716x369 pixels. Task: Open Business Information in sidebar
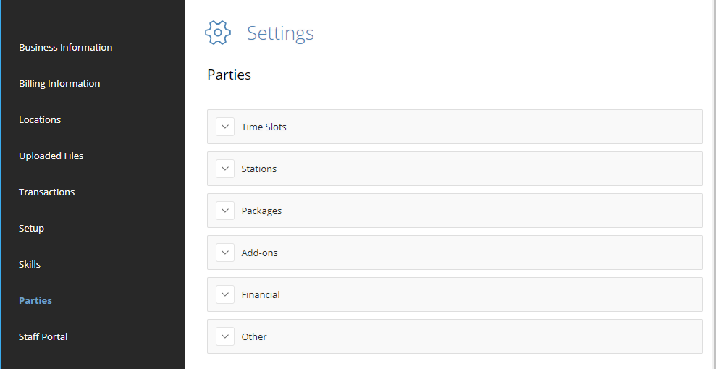(x=65, y=48)
